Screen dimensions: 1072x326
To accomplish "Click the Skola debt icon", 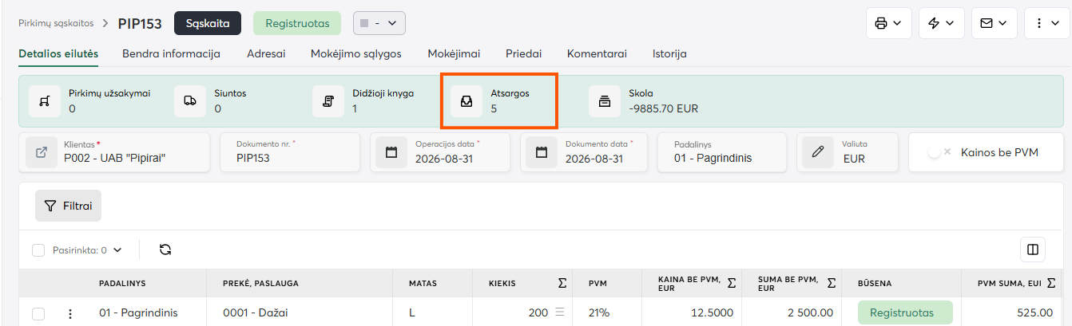I will pyautogui.click(x=605, y=101).
